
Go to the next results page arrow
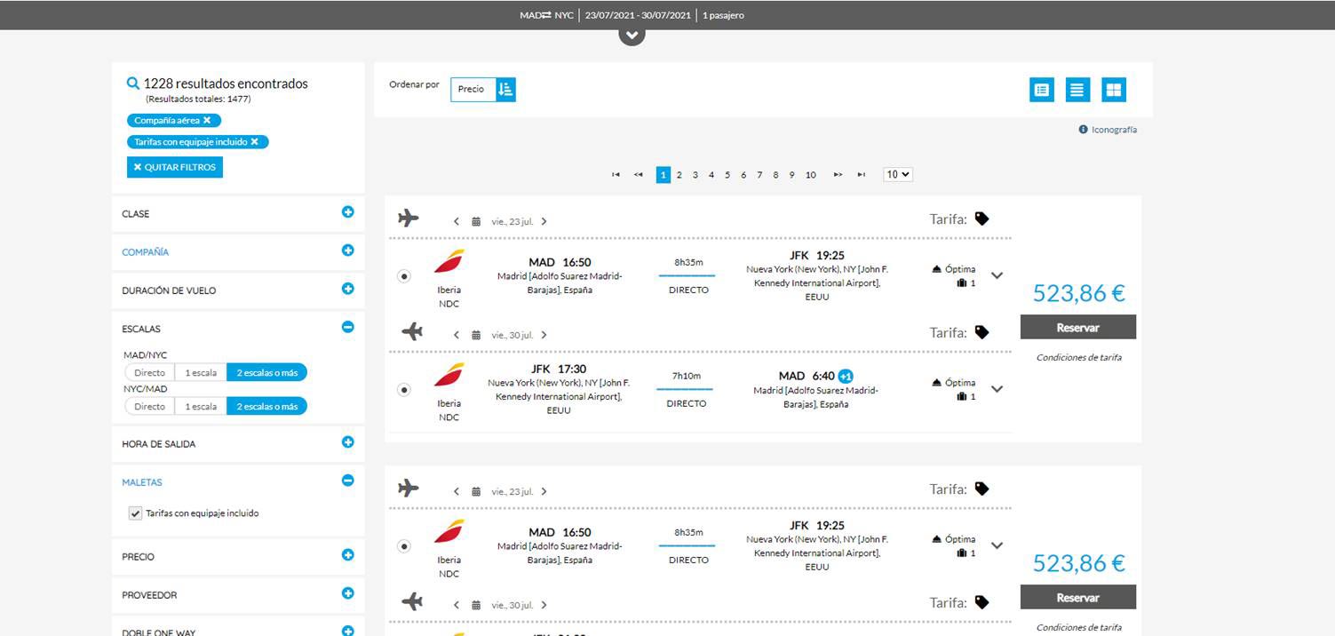tap(838, 175)
